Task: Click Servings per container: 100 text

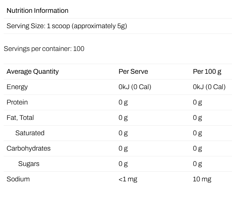Action: coord(44,49)
